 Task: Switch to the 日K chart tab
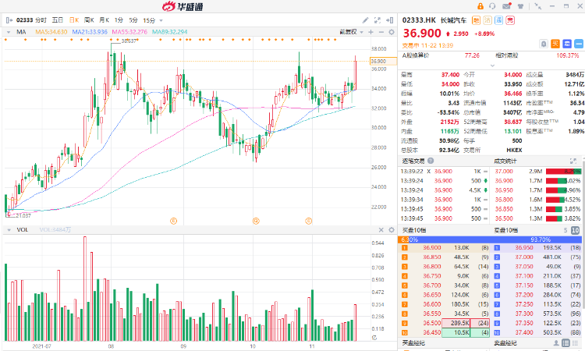point(73,19)
